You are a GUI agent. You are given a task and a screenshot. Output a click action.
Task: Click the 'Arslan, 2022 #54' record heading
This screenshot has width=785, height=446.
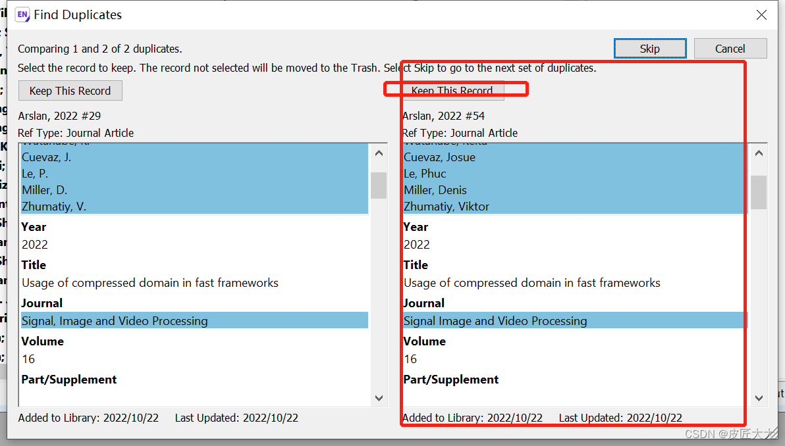pyautogui.click(x=444, y=116)
